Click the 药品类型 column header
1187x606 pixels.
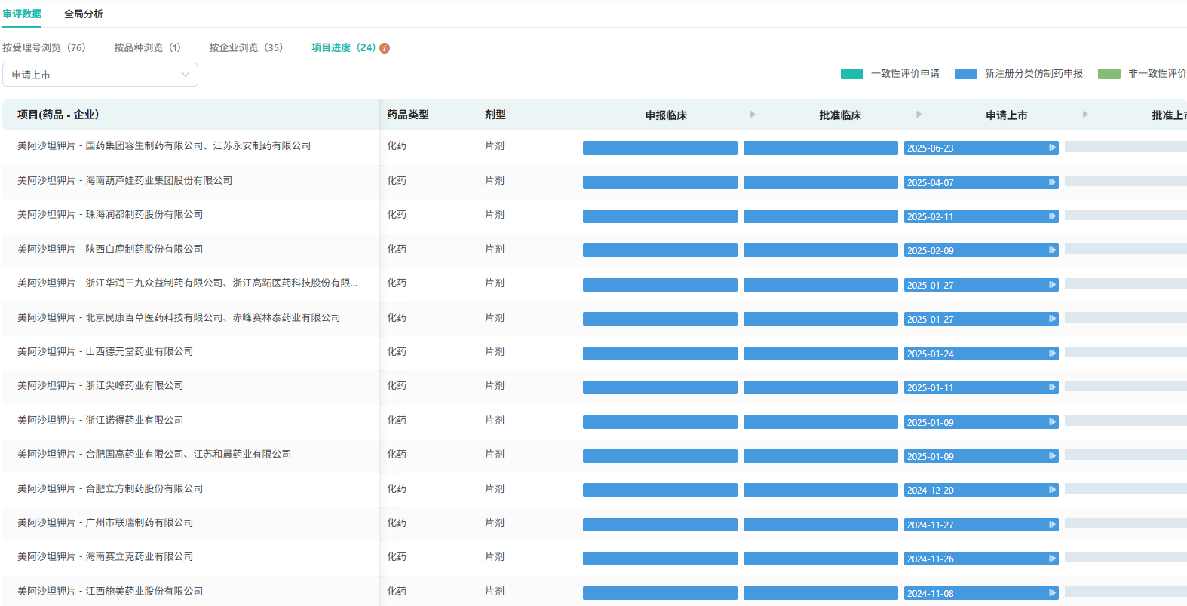(x=408, y=115)
